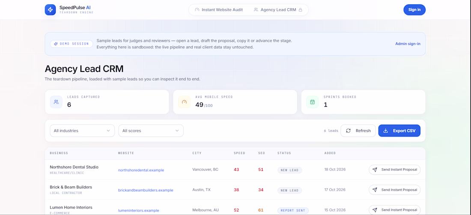471x215 pixels.
Task: Open lumeninteriors.example website link
Action: point(138,210)
